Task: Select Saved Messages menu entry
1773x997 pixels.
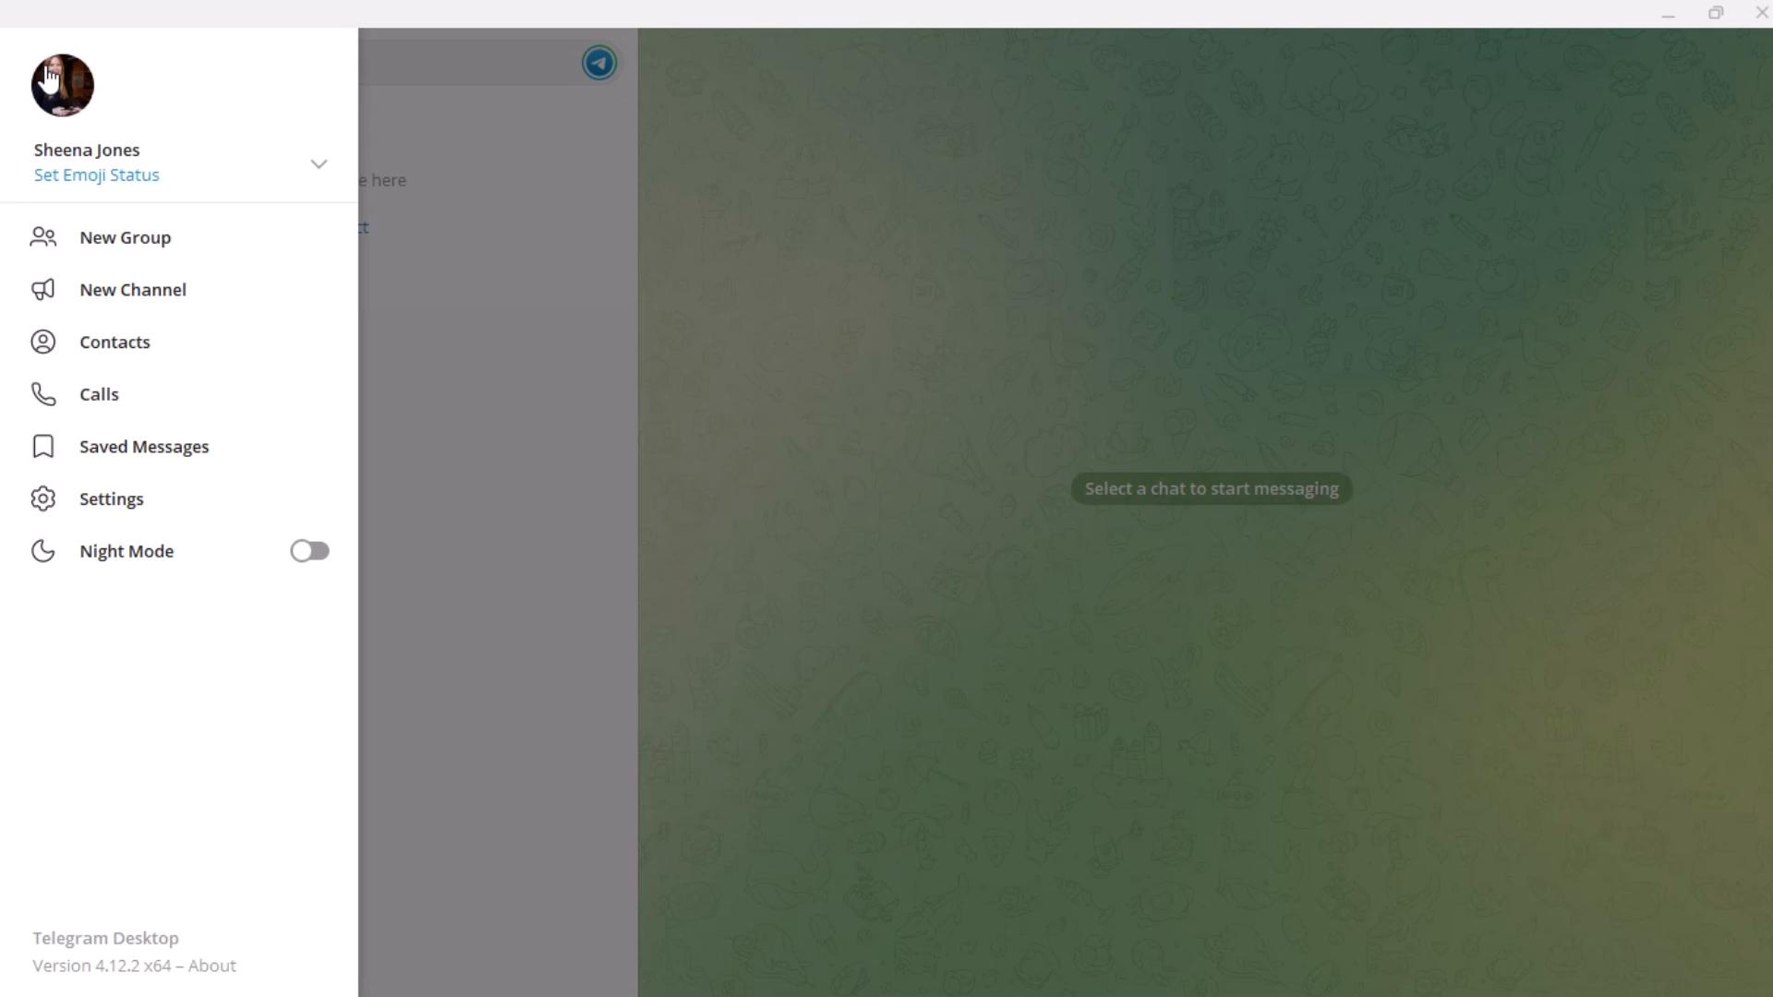Action: (x=144, y=446)
